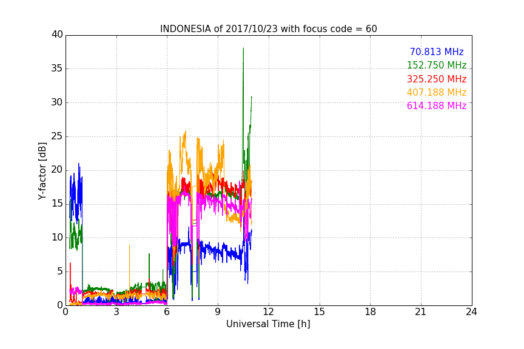The height and width of the screenshot is (349, 524).
Task: Select the 70.813 MHz legend label
Action: pos(437,52)
